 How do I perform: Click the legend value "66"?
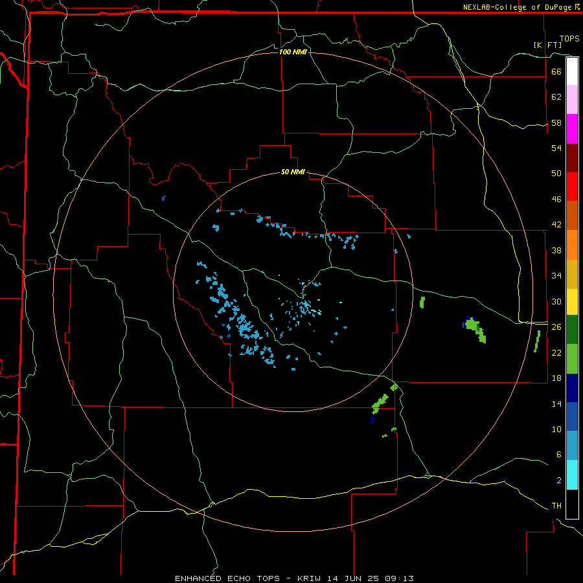tap(556, 71)
